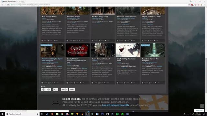Open the Deadly Mutilation mod title link
207x116 pixels.
point(76,61)
